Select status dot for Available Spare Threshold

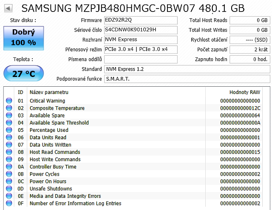tap(9, 123)
